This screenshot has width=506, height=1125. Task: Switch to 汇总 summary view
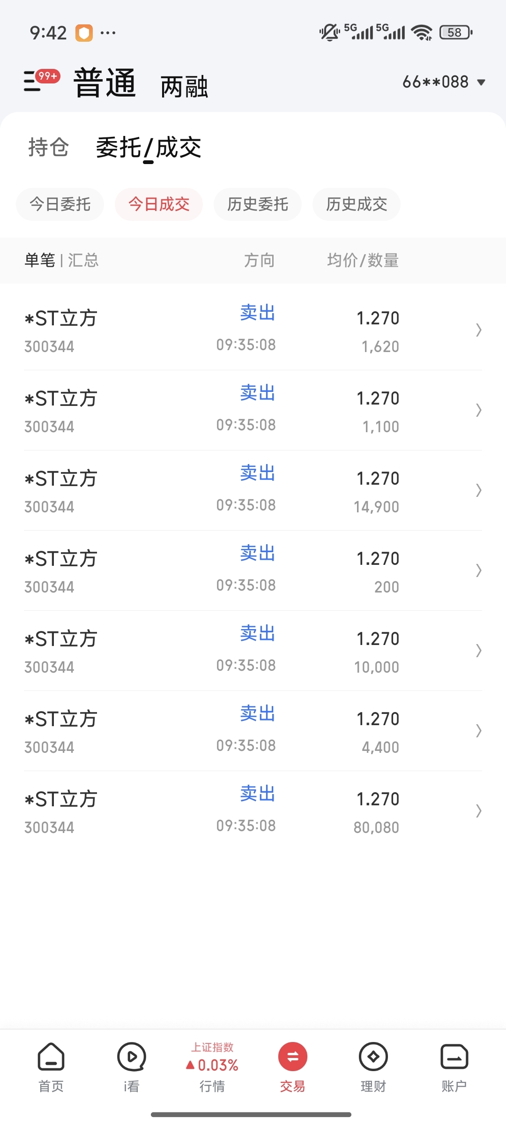coord(83,260)
